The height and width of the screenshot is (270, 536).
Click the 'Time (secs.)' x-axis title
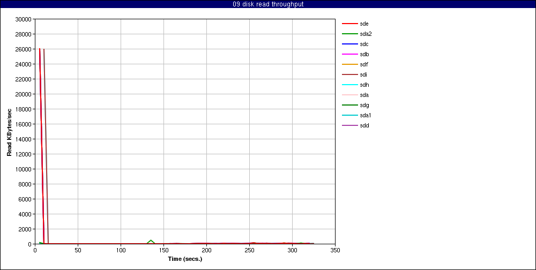pyautogui.click(x=185, y=259)
